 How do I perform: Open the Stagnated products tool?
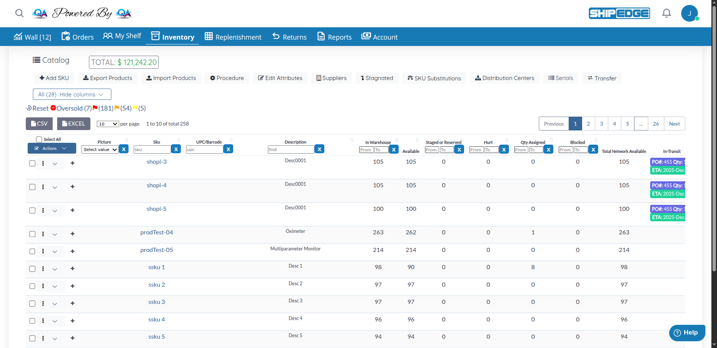tap(377, 78)
